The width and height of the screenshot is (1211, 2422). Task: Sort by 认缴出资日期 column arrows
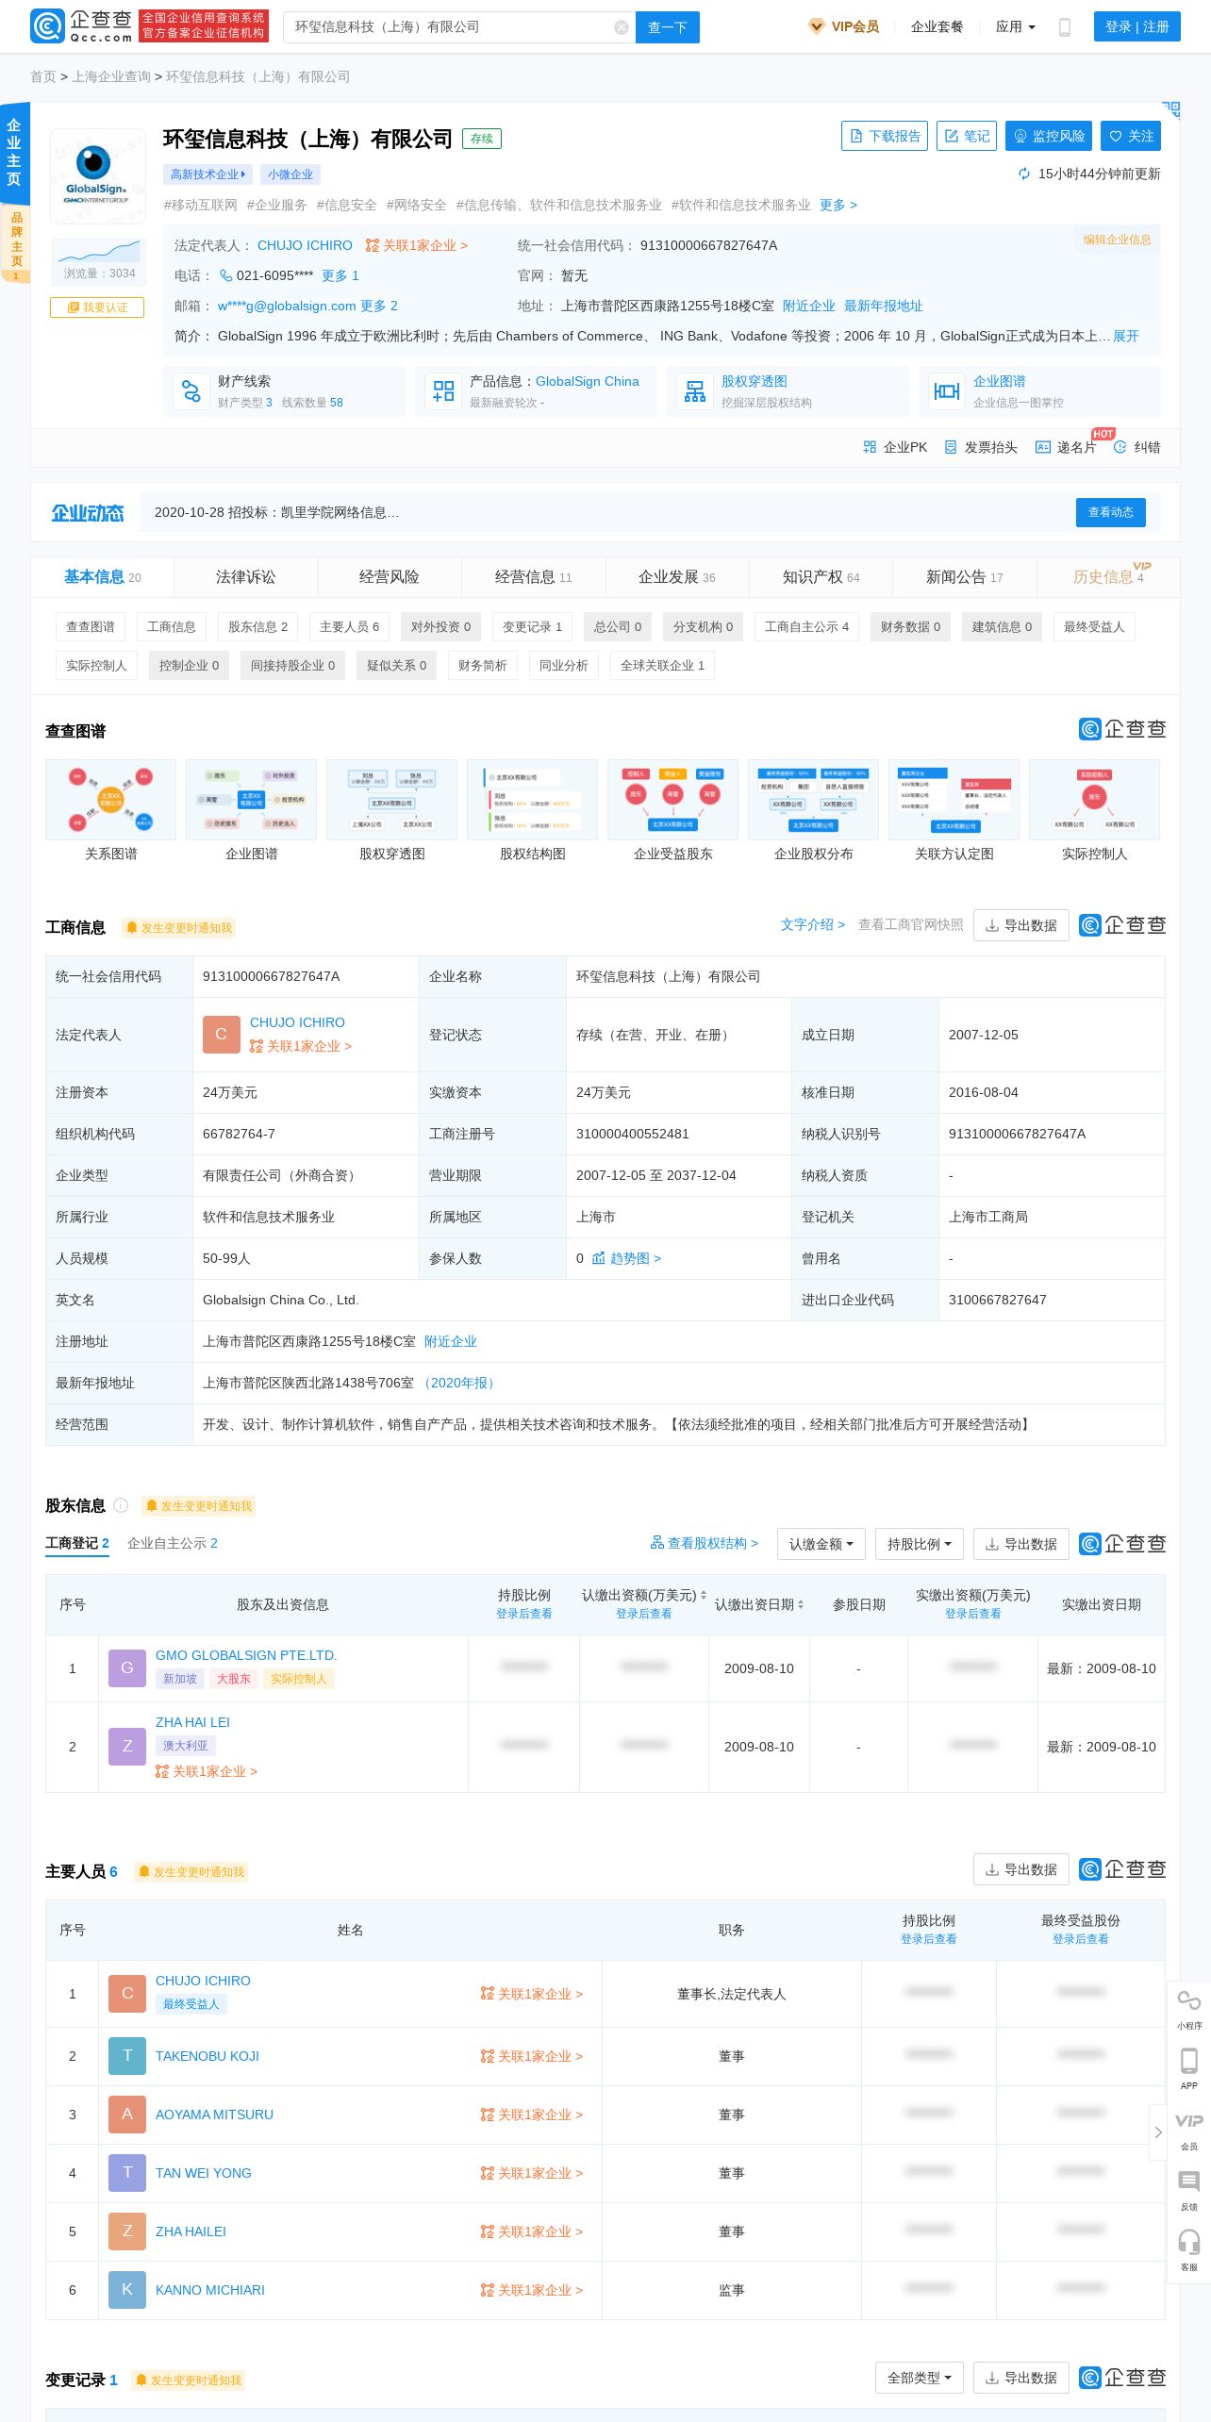pyautogui.click(x=801, y=1604)
